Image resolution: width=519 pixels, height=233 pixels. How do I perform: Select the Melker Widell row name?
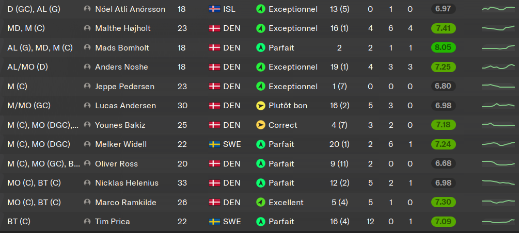click(121, 144)
